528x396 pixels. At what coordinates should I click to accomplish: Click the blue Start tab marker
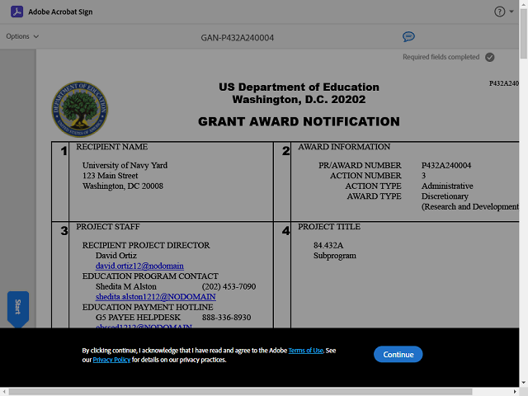pos(18,309)
